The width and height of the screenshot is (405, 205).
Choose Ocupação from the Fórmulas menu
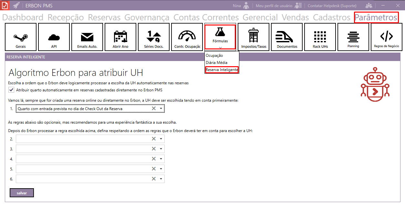click(x=214, y=56)
